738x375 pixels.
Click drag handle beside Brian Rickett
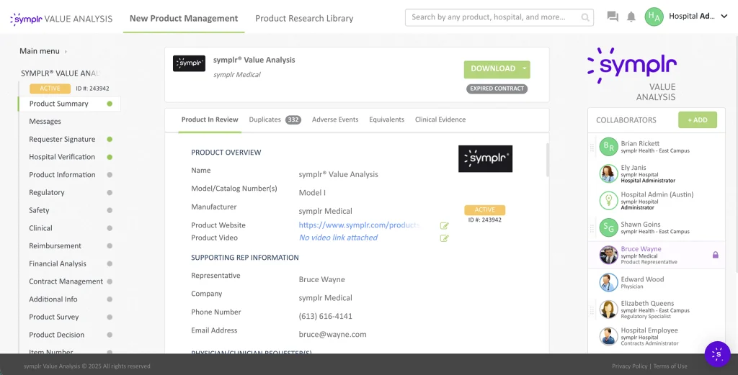click(x=592, y=148)
